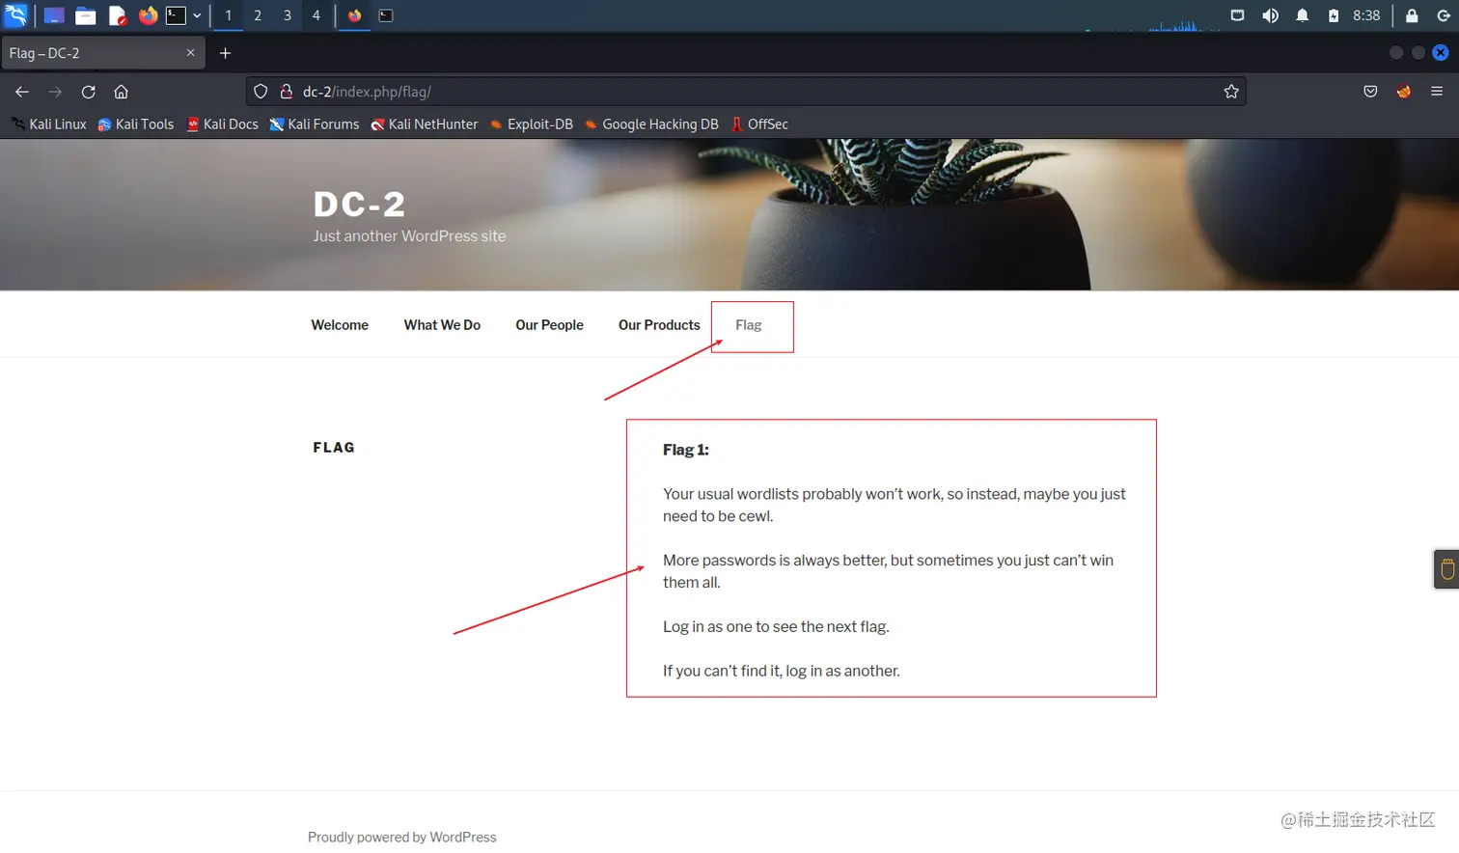Open the Google Hacking DB bookmark
1459x853 pixels.
pyautogui.click(x=651, y=124)
